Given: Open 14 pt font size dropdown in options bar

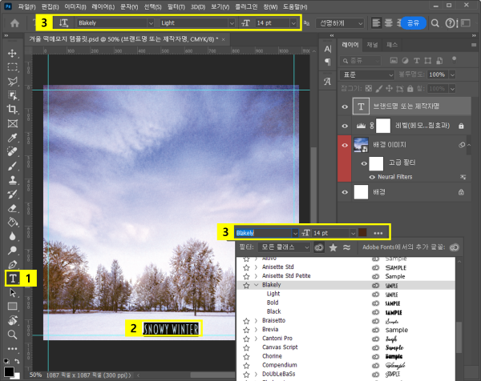Looking at the screenshot, I should (293, 23).
